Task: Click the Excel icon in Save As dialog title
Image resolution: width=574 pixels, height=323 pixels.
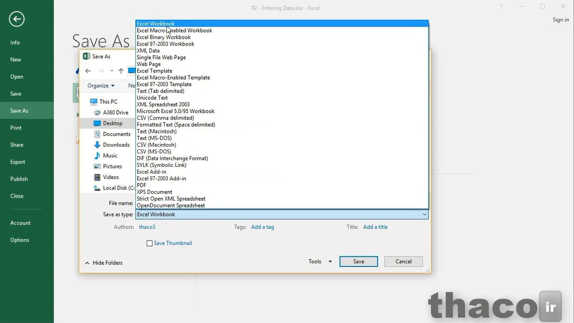Action: (86, 56)
